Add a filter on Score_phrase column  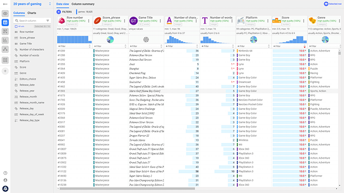98,46
